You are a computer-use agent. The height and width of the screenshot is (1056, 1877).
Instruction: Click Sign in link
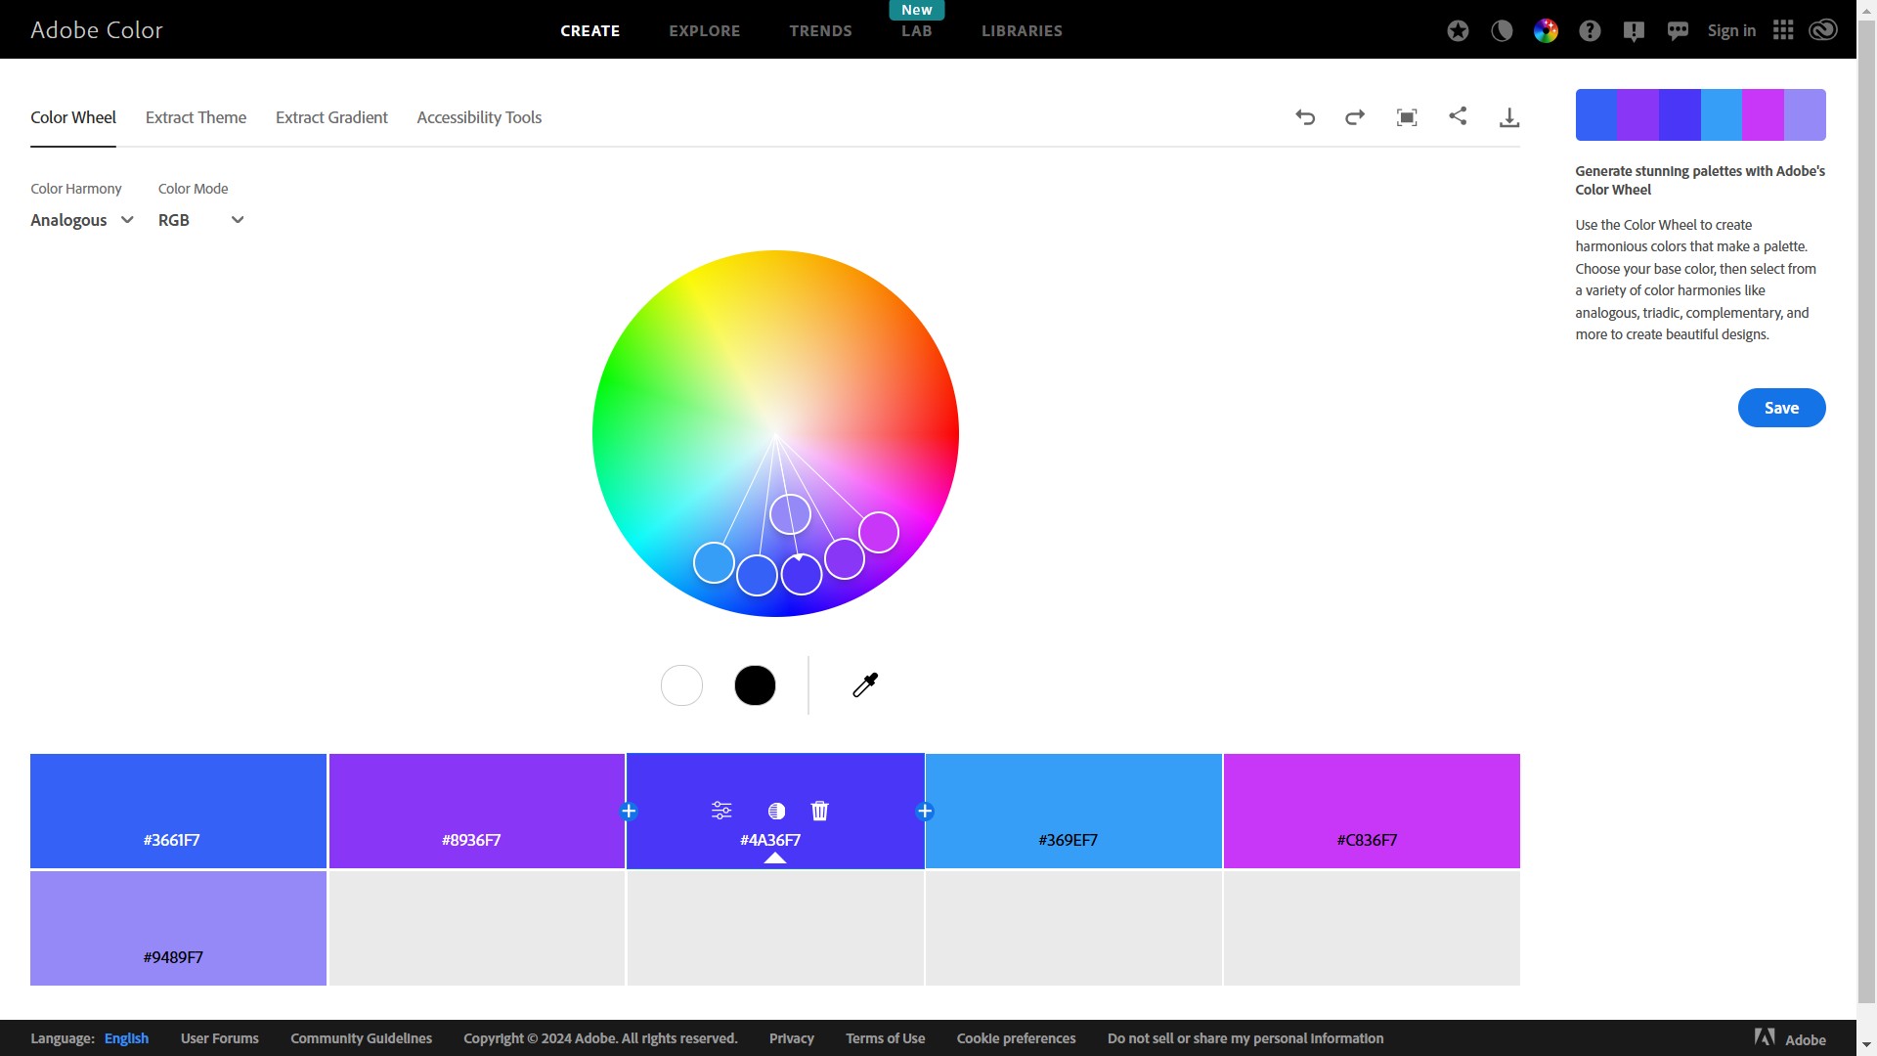pyautogui.click(x=1731, y=30)
